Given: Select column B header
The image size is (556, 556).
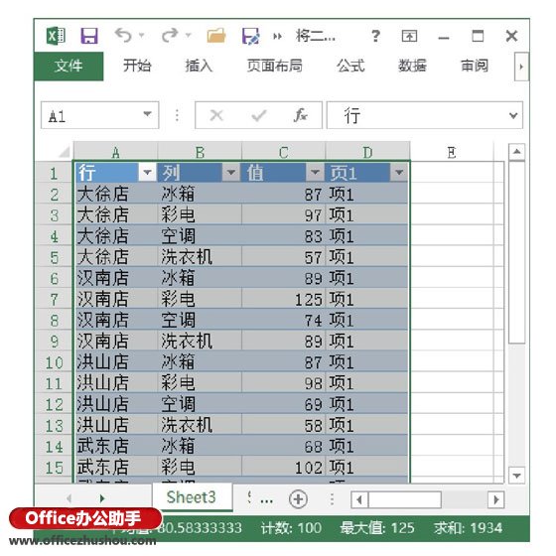Looking at the screenshot, I should coord(200,153).
